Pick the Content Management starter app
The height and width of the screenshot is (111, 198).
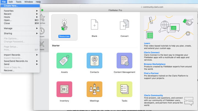[x=124, y=60]
